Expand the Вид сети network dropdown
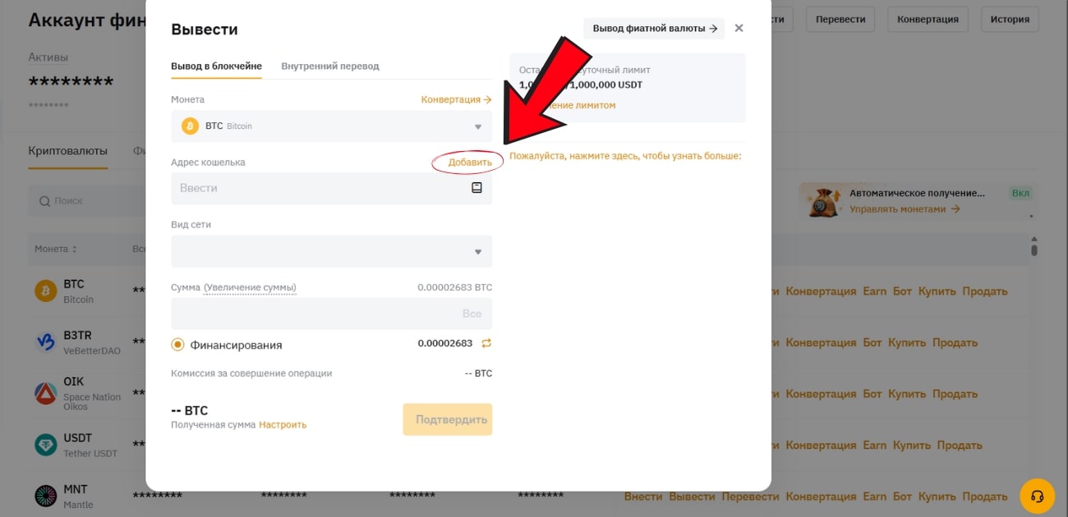 coord(478,252)
